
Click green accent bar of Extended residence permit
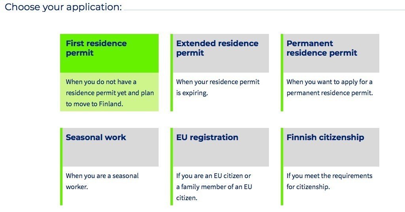(x=172, y=73)
